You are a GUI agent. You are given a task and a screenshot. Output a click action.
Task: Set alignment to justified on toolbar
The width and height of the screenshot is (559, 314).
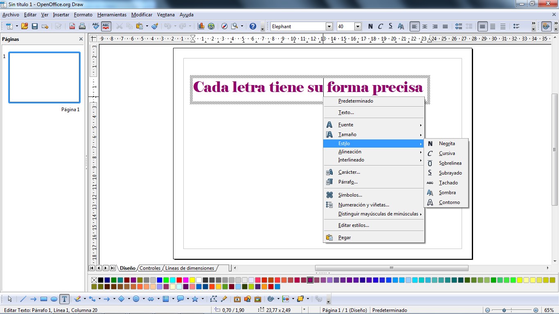click(x=445, y=26)
